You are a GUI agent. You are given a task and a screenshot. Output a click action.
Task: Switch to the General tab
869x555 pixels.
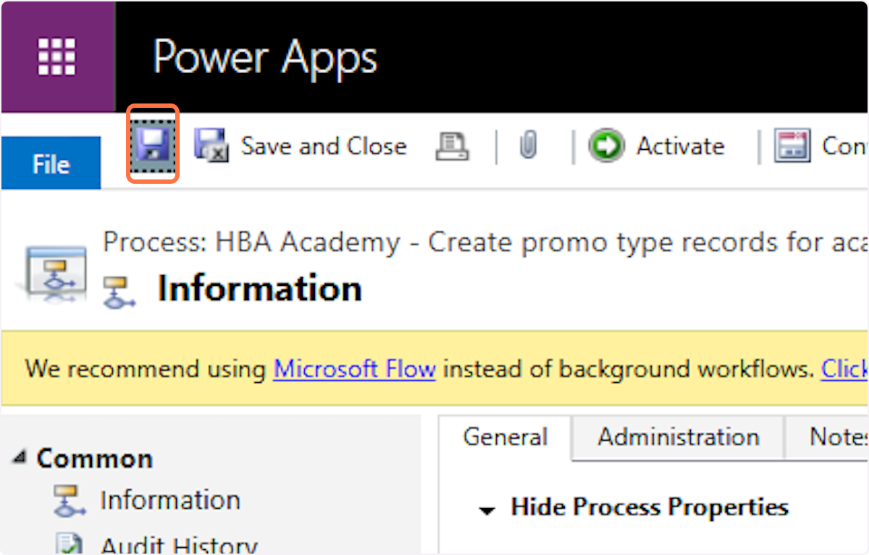505,437
